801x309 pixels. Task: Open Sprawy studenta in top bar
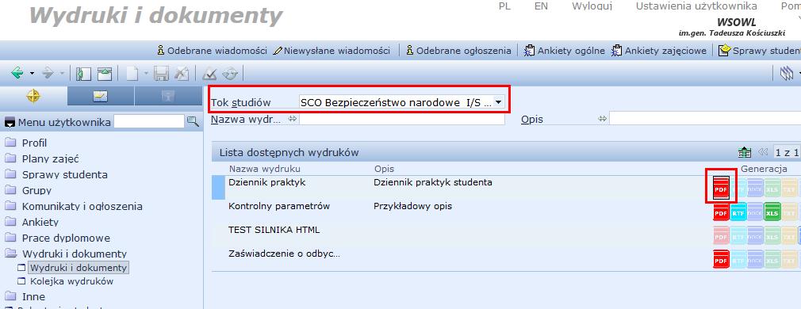[x=760, y=51]
